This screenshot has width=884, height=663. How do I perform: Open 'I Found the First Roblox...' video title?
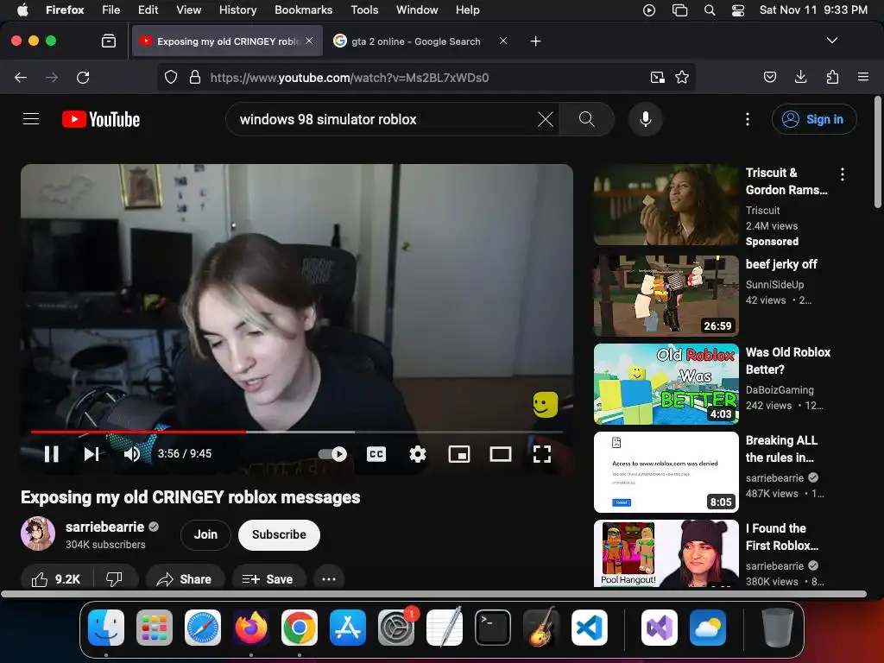tap(782, 537)
